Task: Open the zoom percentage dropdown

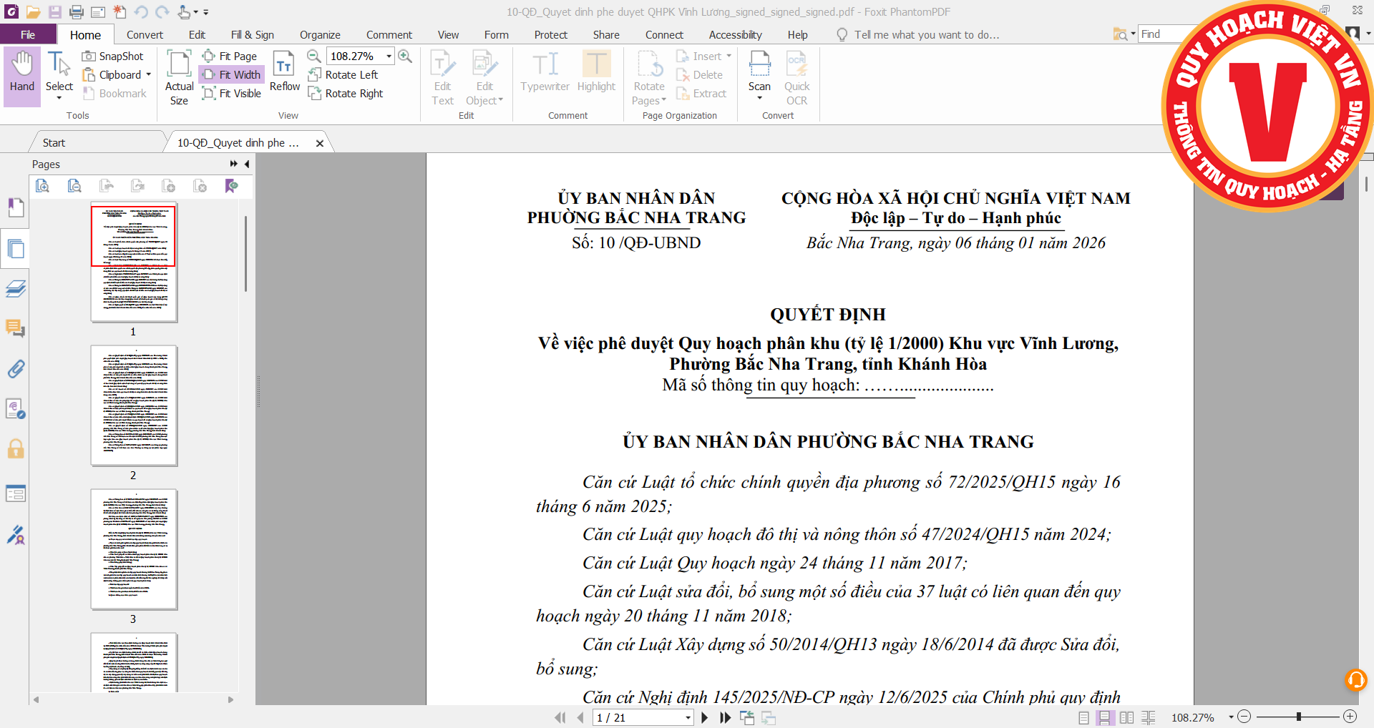Action: (x=389, y=56)
